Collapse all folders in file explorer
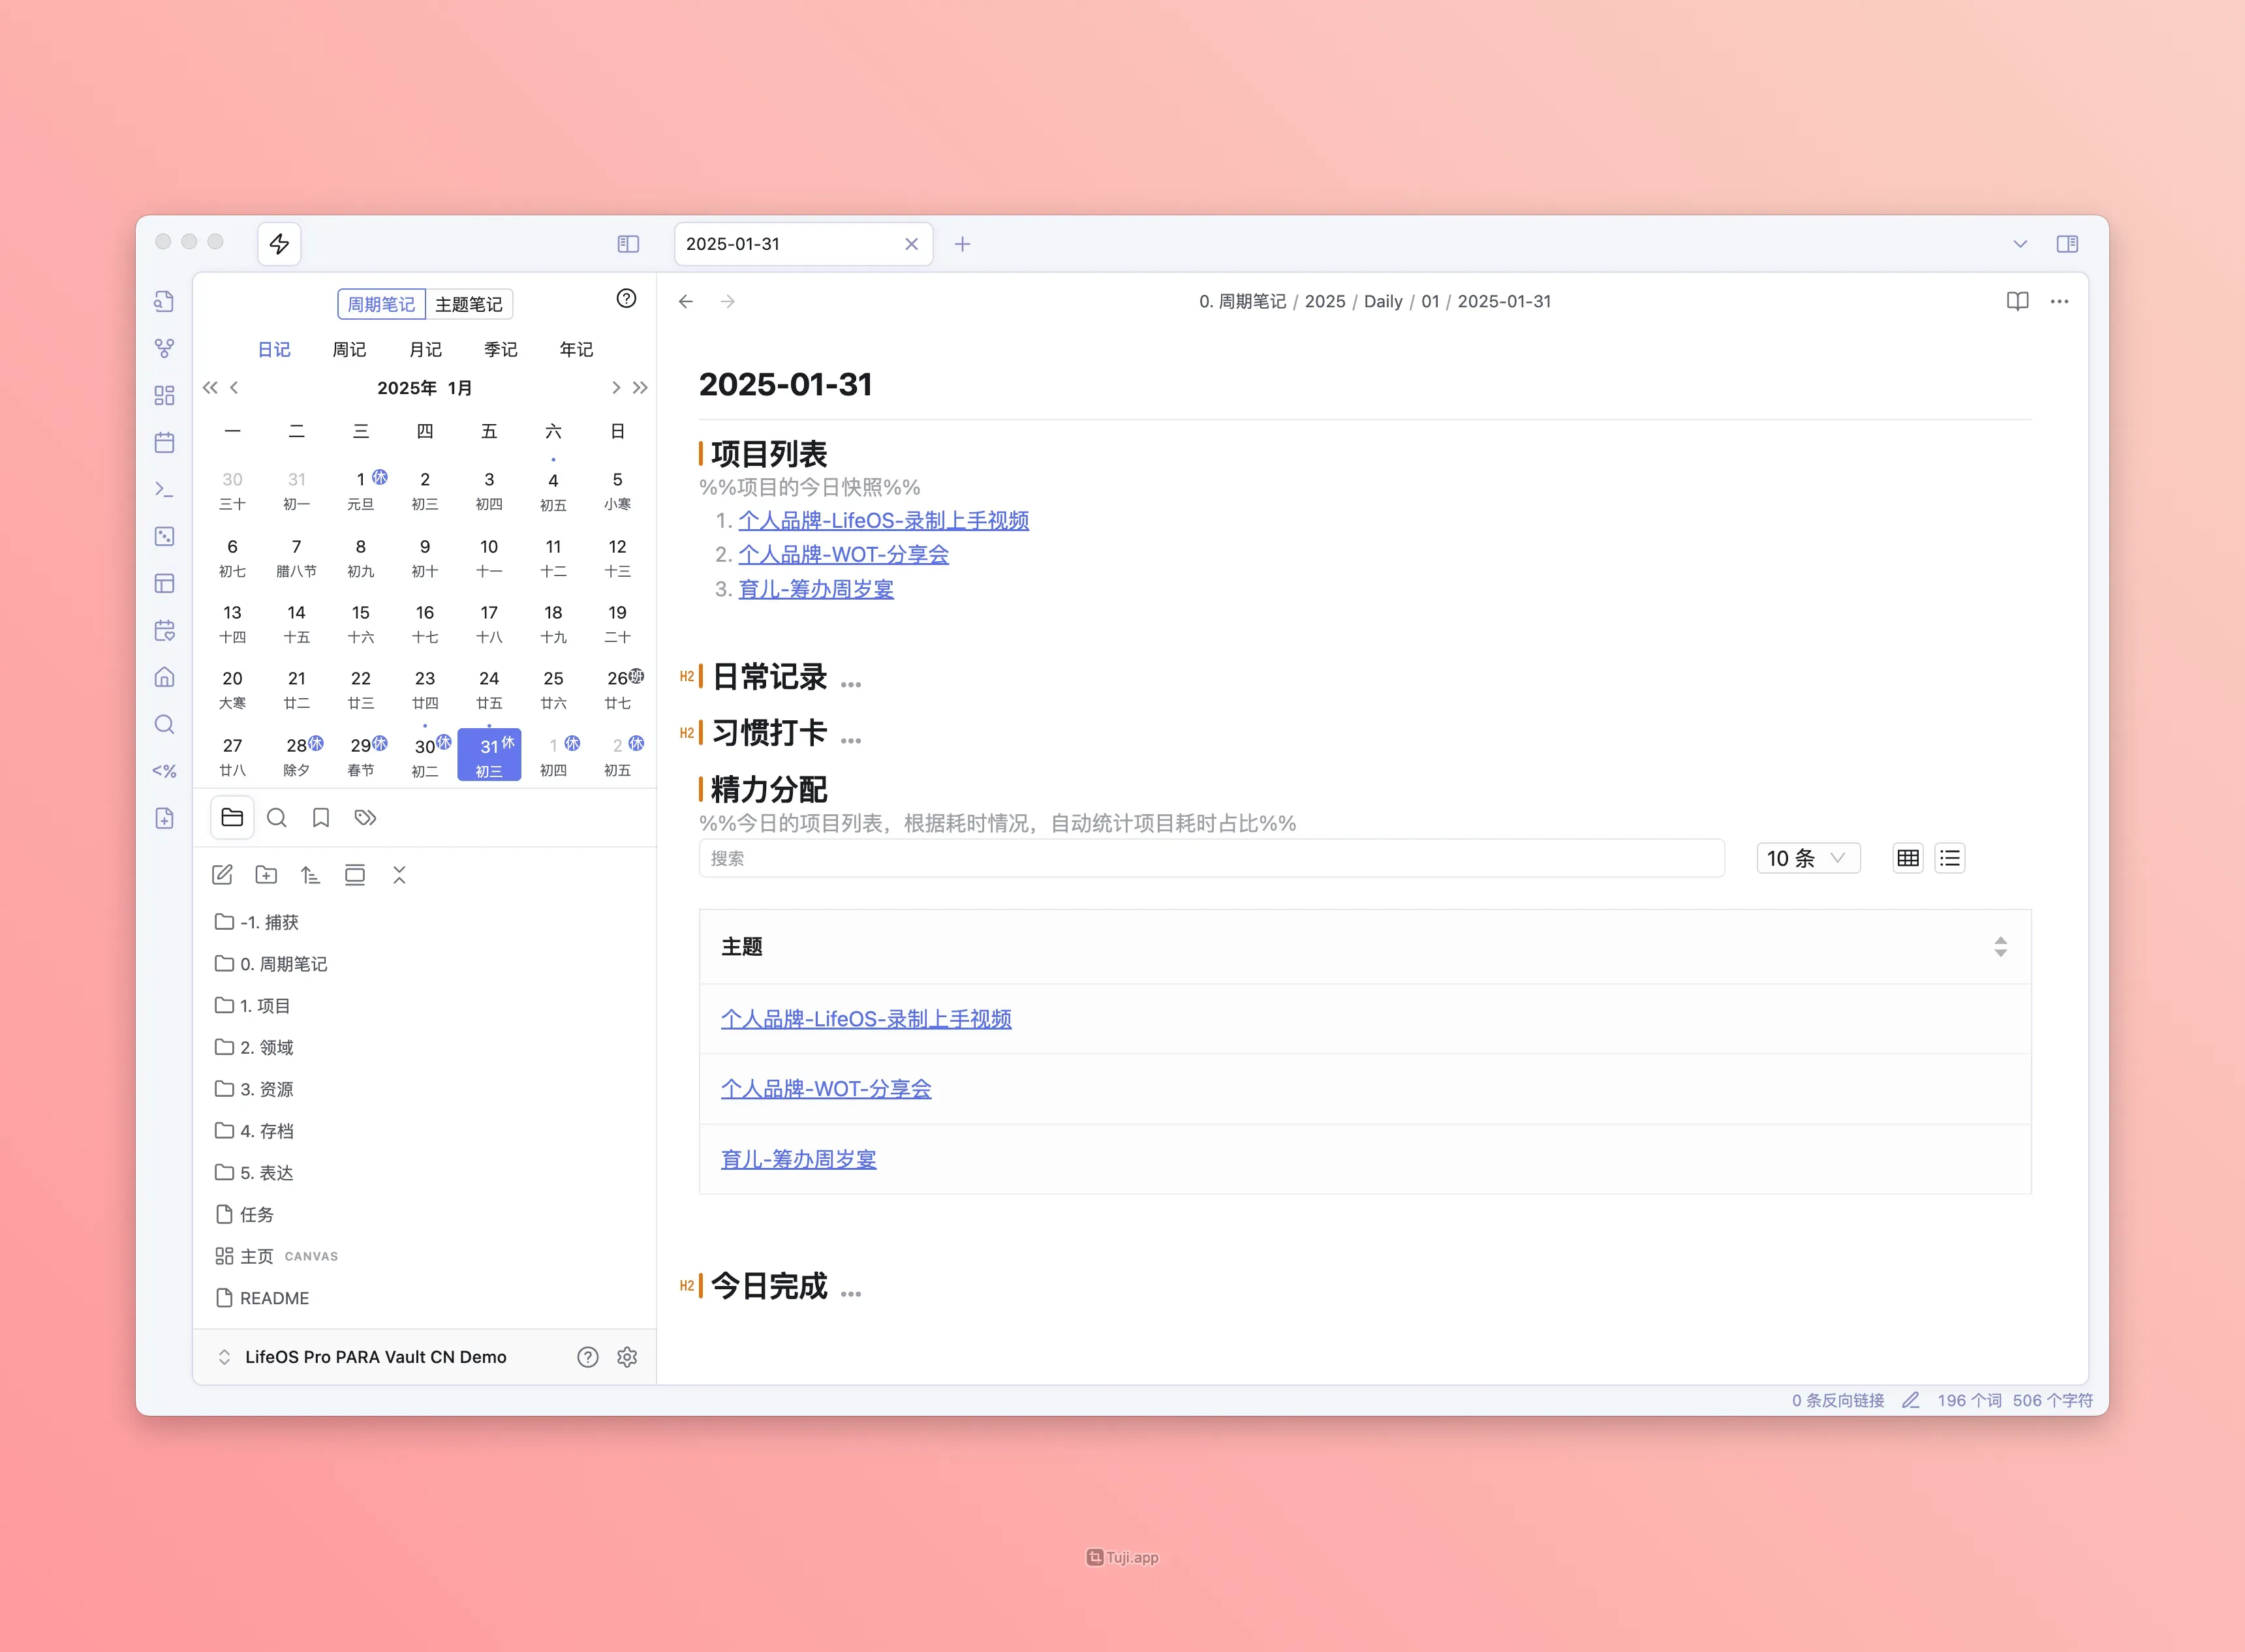 tap(399, 875)
